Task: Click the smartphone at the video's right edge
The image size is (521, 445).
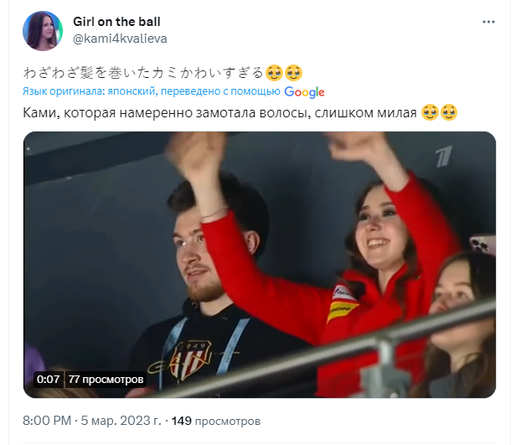Action: tap(482, 244)
